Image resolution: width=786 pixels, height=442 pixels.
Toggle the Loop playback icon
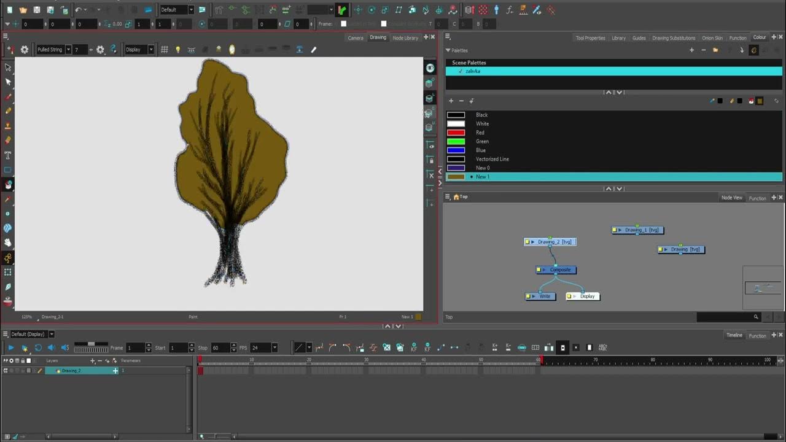click(x=38, y=348)
